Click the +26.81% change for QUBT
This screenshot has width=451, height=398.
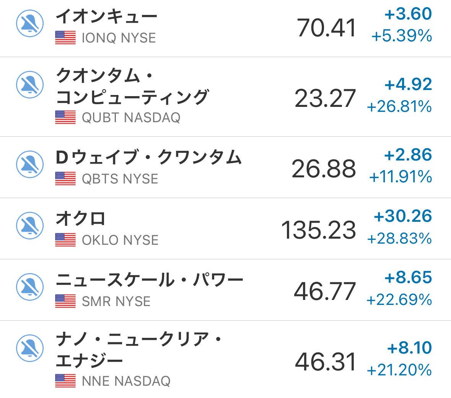399,107
